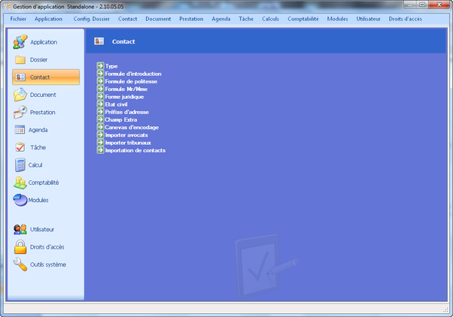Click the Application sidebar icon
This screenshot has height=317, width=453.
[x=20, y=42]
